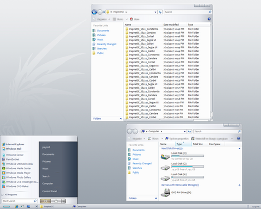
Task: Sort by Date modified column header
Action: click(x=175, y=24)
